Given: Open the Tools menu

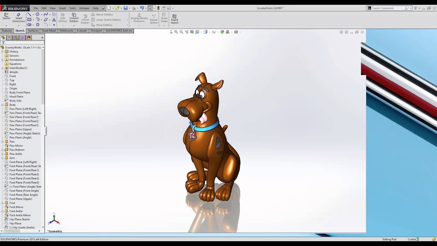Looking at the screenshot, I should [x=72, y=8].
